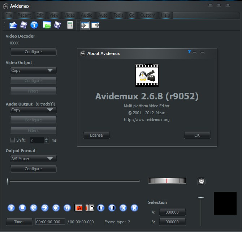Start playback with the play button

(x=11, y=208)
